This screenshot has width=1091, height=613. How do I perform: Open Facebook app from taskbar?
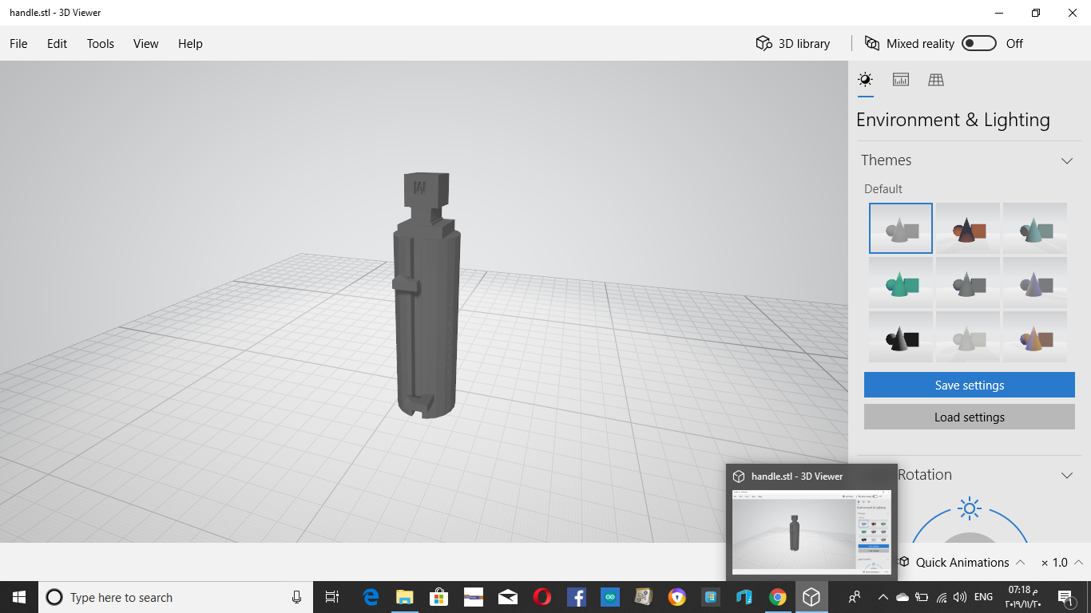(x=577, y=597)
